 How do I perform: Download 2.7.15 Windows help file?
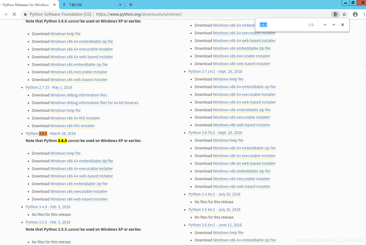click(x=66, y=110)
